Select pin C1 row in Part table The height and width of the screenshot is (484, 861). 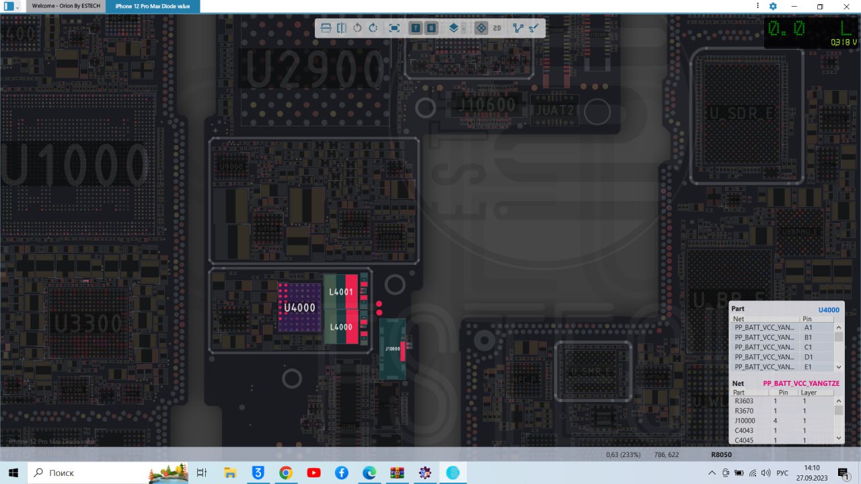pyautogui.click(x=782, y=347)
